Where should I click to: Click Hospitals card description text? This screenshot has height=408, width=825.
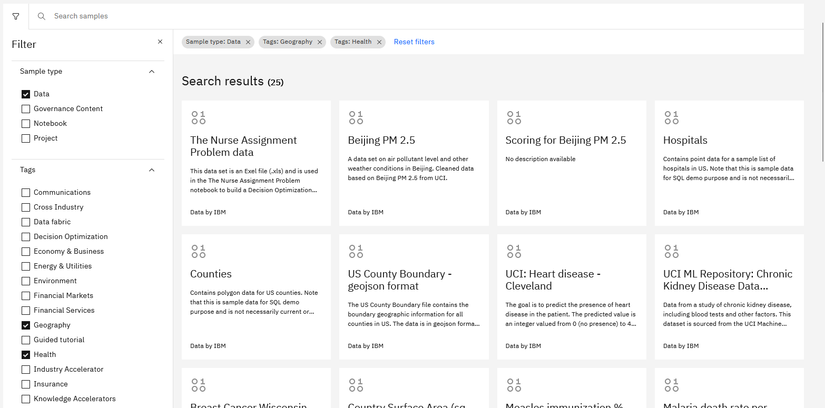tap(729, 168)
